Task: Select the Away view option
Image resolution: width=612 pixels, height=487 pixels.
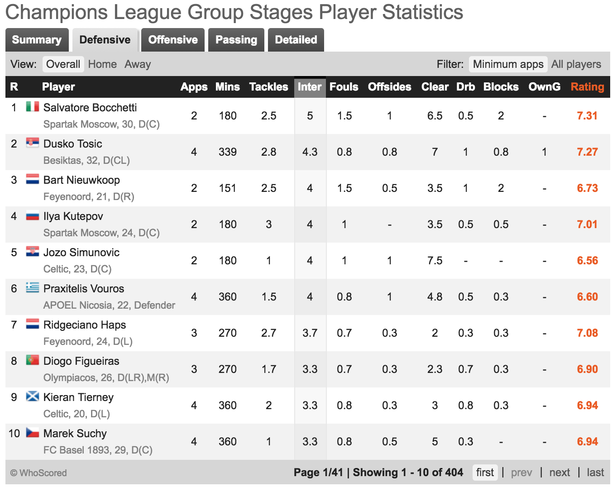Action: [x=138, y=64]
